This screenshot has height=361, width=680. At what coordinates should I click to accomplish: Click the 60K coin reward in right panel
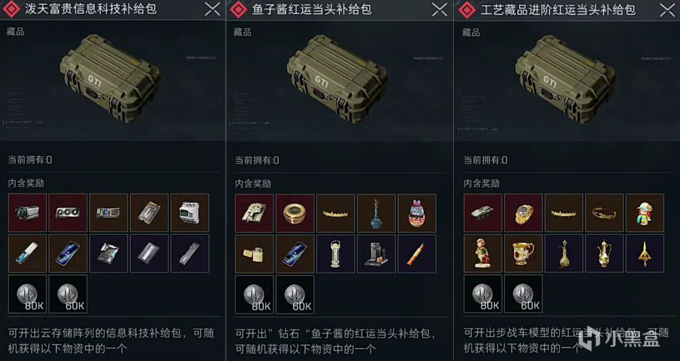click(523, 294)
